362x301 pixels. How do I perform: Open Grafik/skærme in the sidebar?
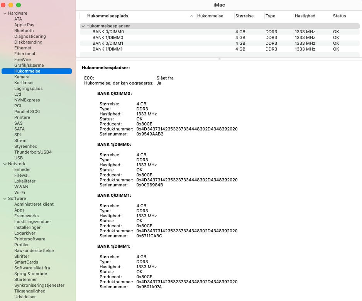click(x=29, y=65)
